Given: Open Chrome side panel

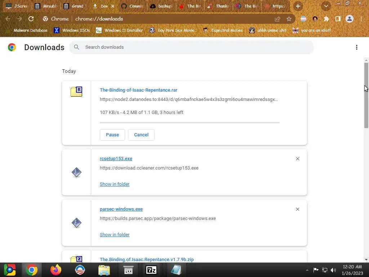Looking at the screenshot, I should 338,19.
